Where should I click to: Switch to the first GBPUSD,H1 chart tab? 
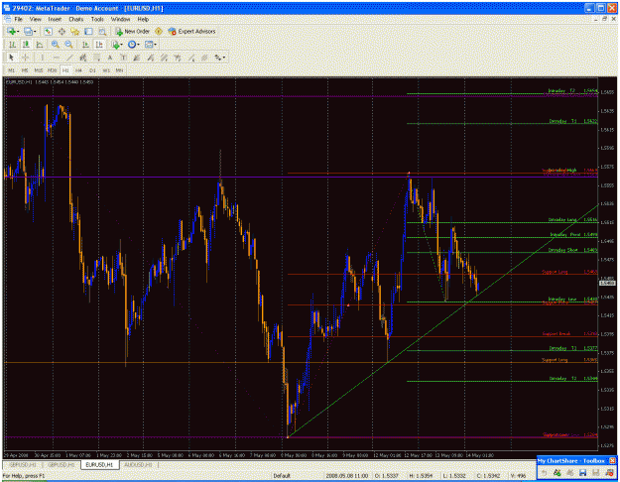click(22, 465)
